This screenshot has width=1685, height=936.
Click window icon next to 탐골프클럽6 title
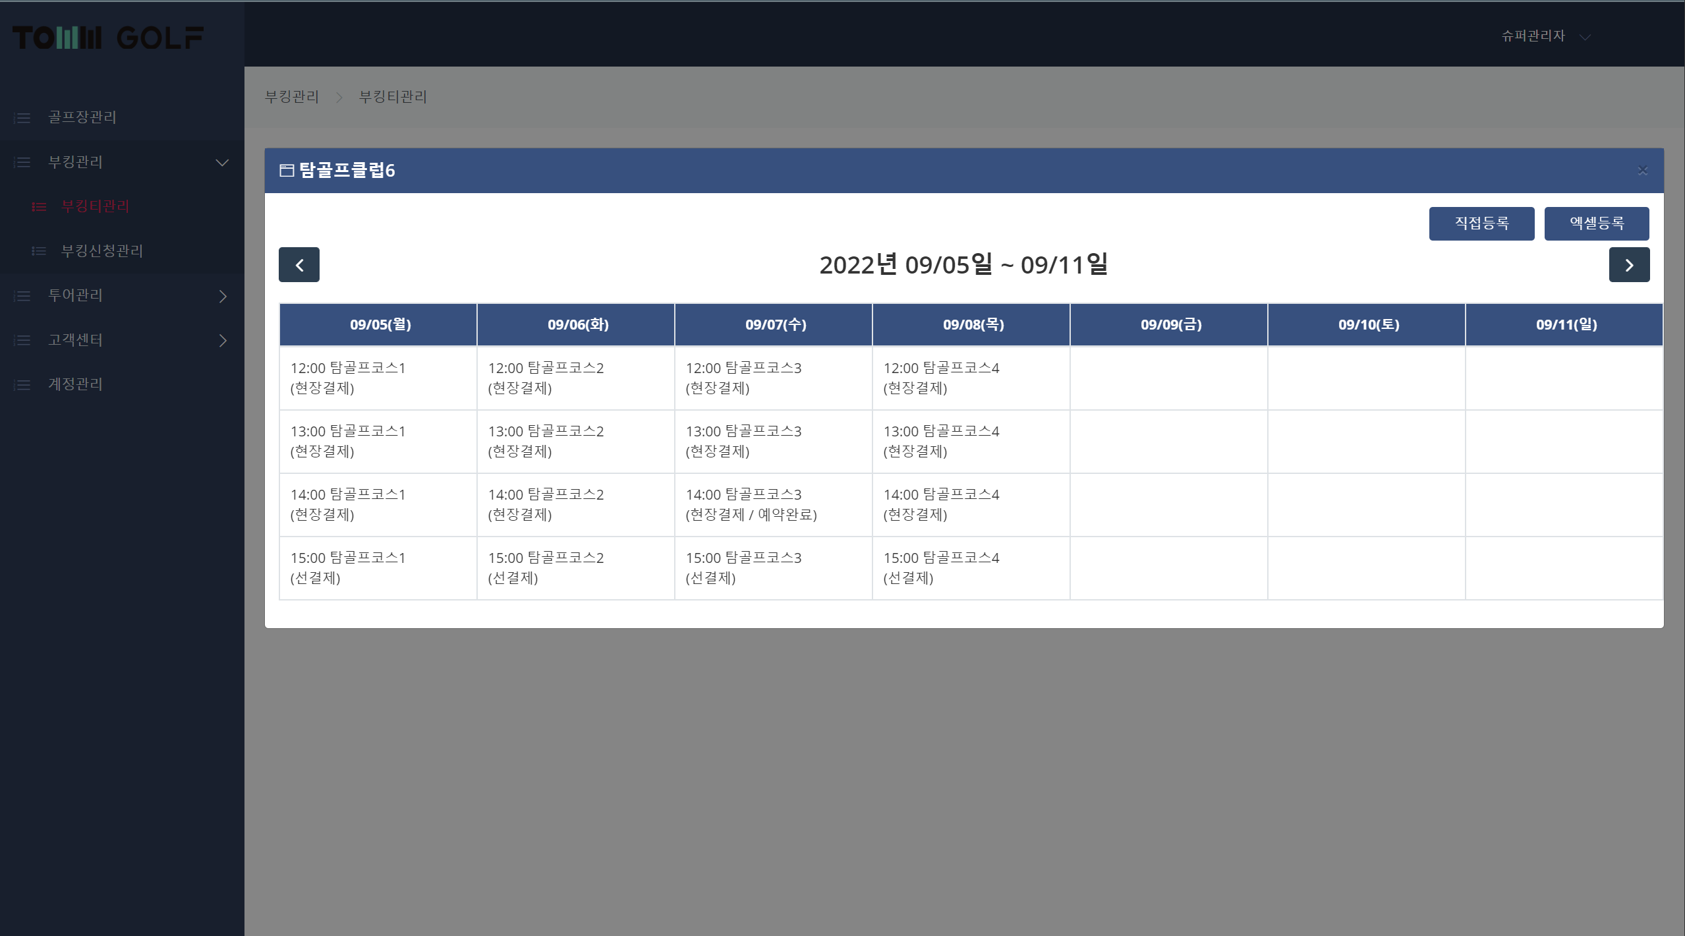286,171
